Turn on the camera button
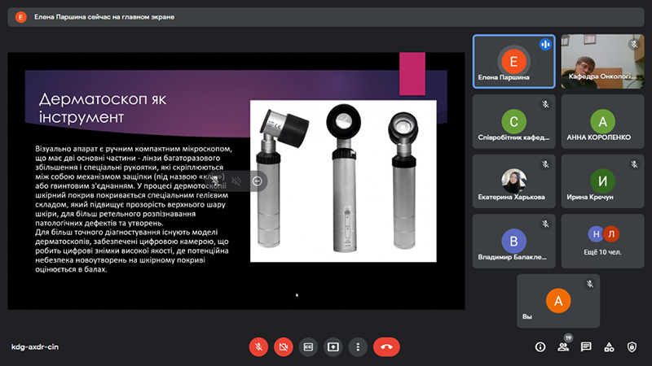This screenshot has width=652, height=366. pos(284,346)
